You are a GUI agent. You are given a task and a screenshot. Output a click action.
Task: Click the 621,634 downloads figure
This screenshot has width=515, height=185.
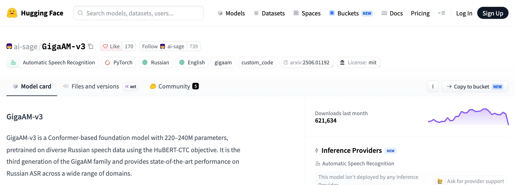pyautogui.click(x=326, y=121)
